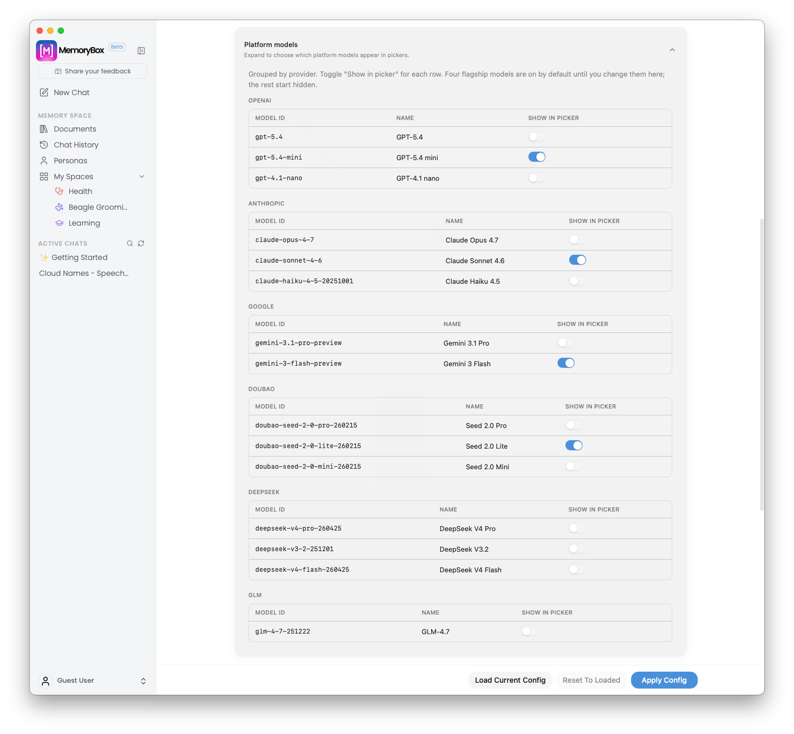Toggle DeepSeek V3.2 show in picker
Image resolution: width=794 pixels, height=734 pixels.
coord(577,549)
